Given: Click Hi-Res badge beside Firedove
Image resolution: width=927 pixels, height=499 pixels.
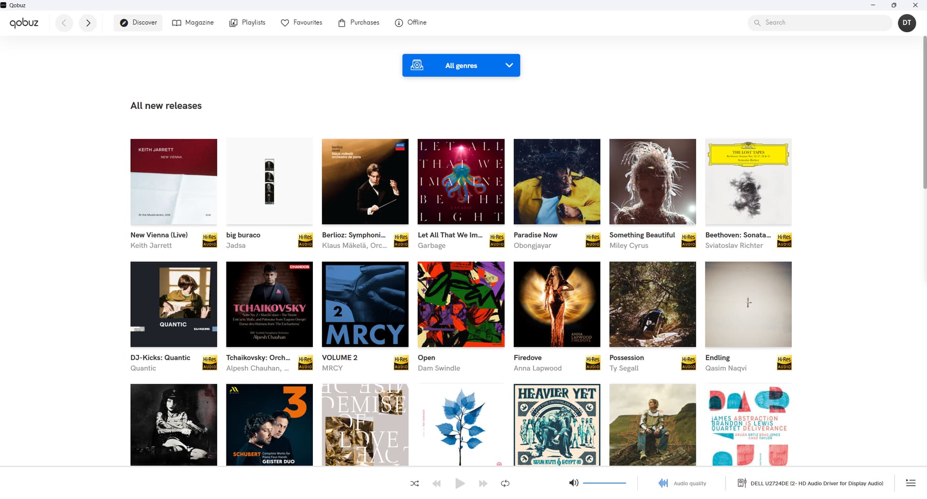Looking at the screenshot, I should [x=593, y=363].
